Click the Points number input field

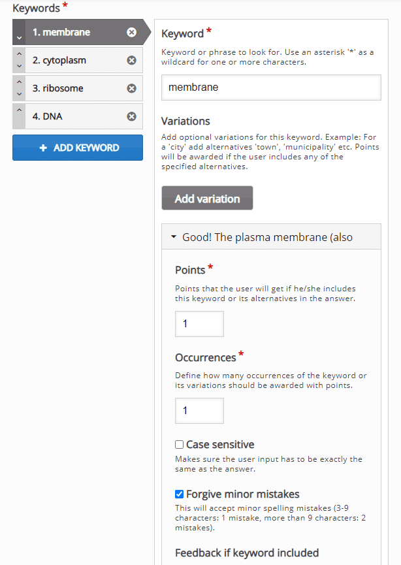[199, 324]
